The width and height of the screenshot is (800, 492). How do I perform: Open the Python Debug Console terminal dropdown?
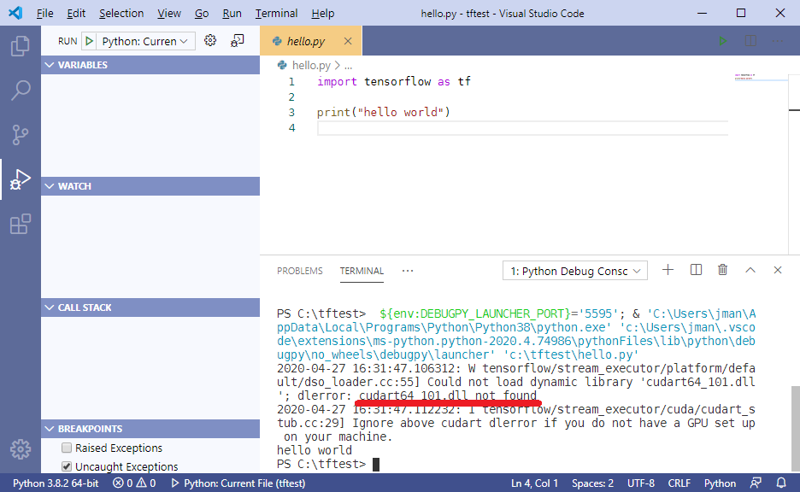(575, 271)
